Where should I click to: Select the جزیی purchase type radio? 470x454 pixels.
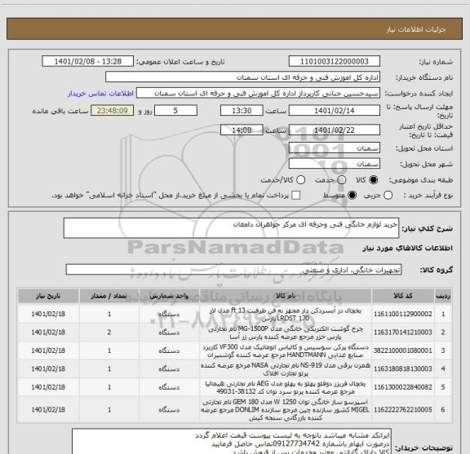388,196
